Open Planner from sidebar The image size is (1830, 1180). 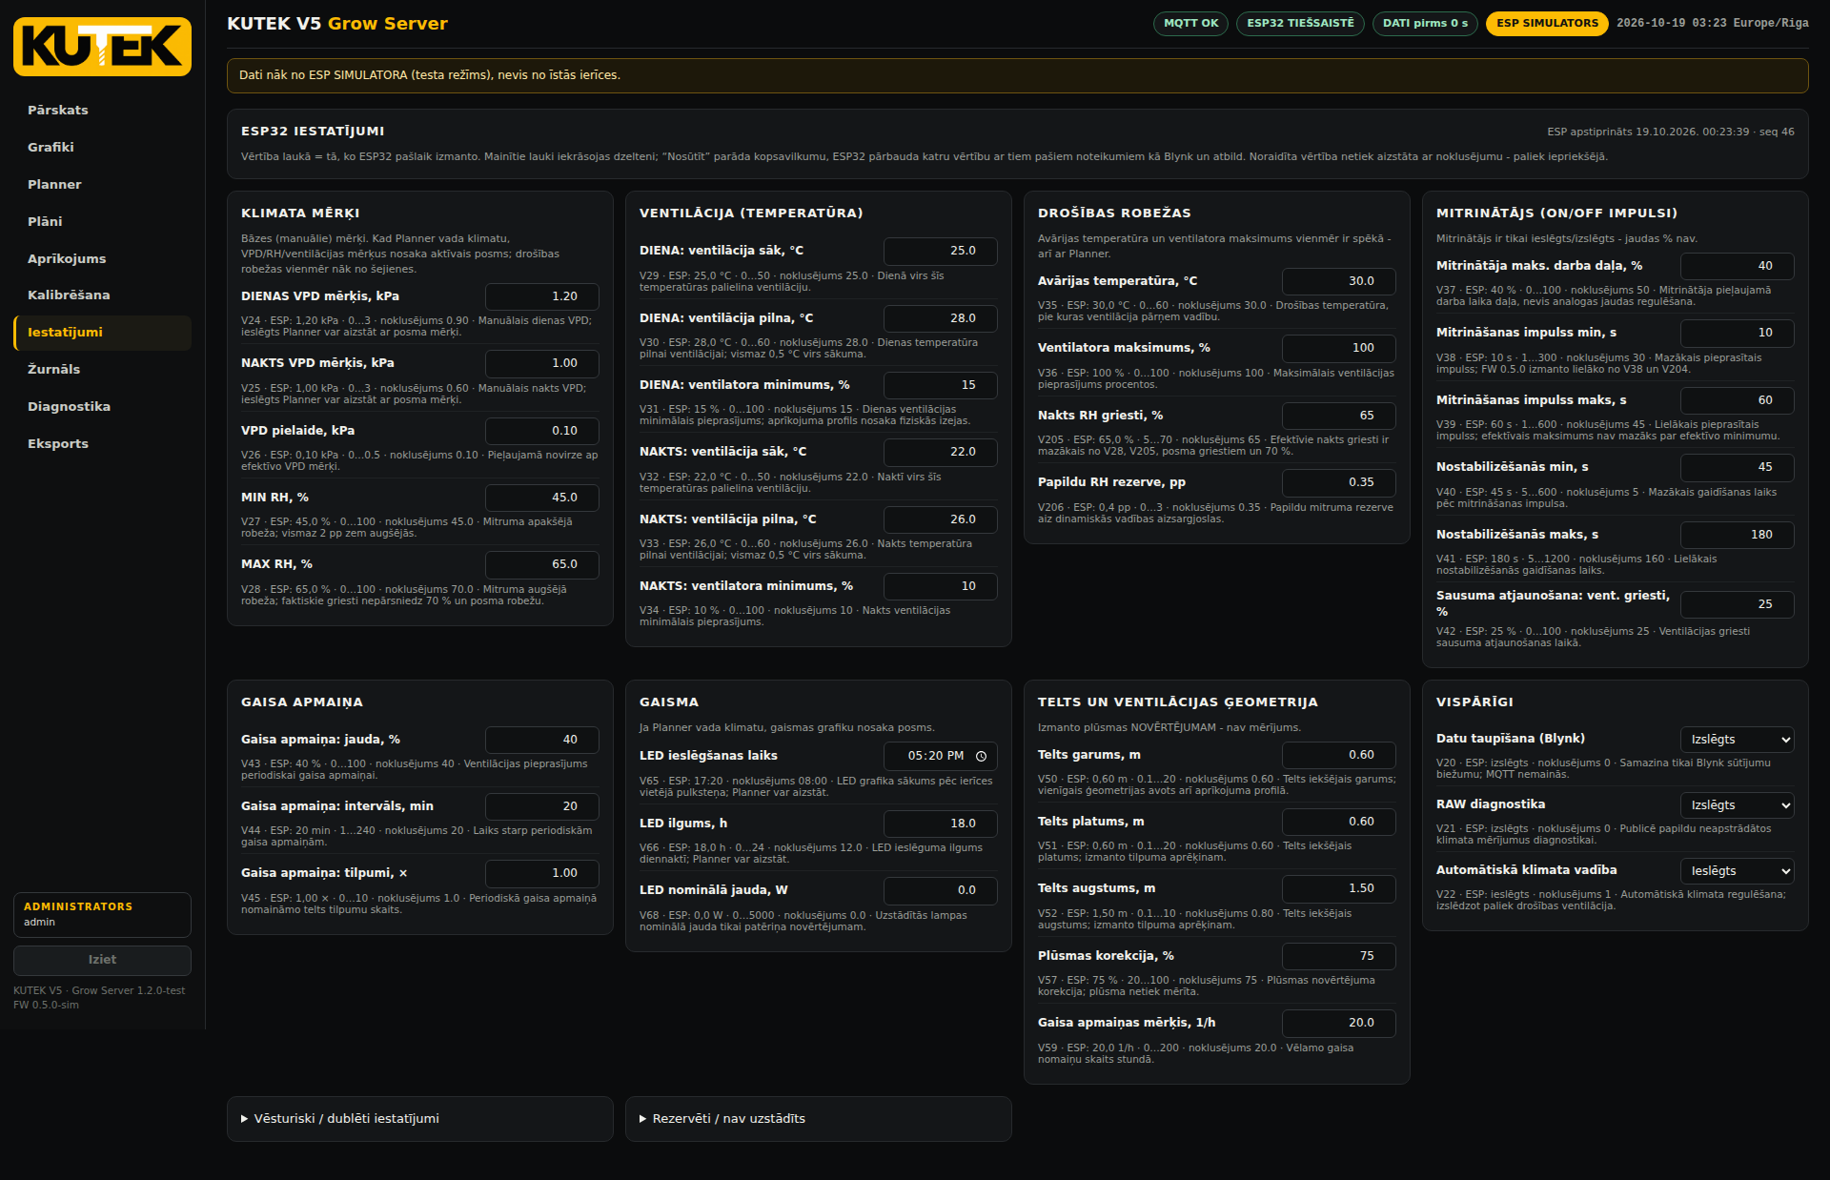(102, 185)
